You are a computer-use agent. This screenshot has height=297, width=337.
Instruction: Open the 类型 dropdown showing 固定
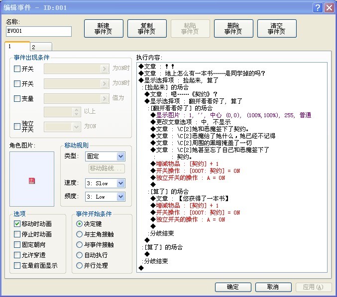106,156
